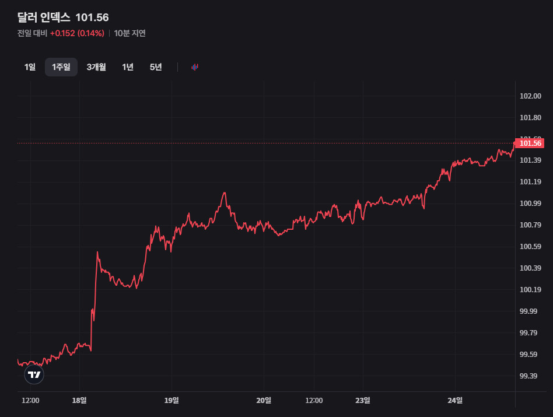
Task: Click the 101.39 price axis label
Action: coord(530,160)
